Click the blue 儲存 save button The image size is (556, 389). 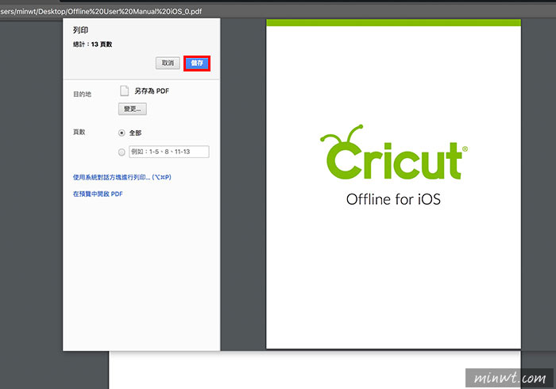pyautogui.click(x=197, y=64)
